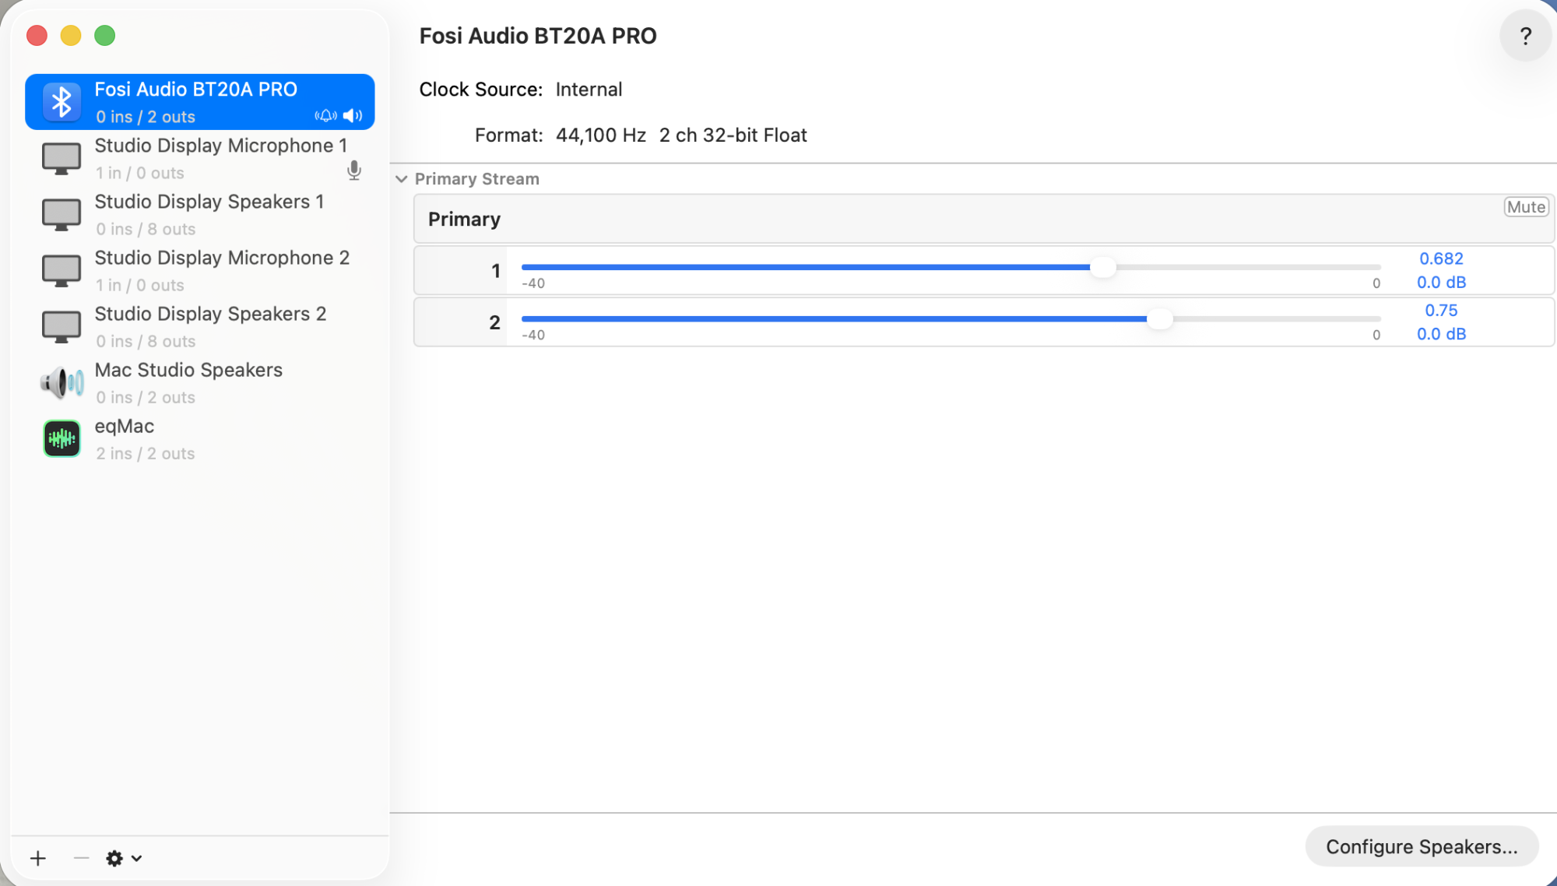Click the Bluetooth icon for Fosi Audio
This screenshot has height=886, width=1557.
pyautogui.click(x=62, y=102)
